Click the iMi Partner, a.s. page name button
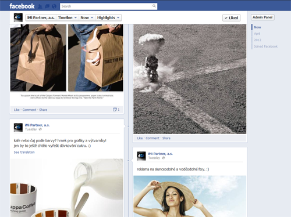Screen dimensions: 291x217 [x=41, y=17]
